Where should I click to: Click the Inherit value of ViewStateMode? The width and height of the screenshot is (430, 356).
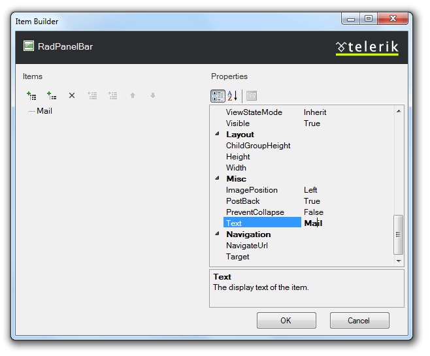pyautogui.click(x=315, y=112)
